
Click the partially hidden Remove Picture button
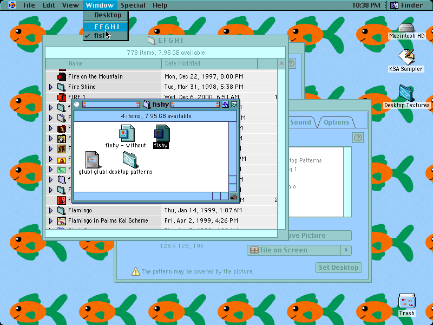pos(320,236)
